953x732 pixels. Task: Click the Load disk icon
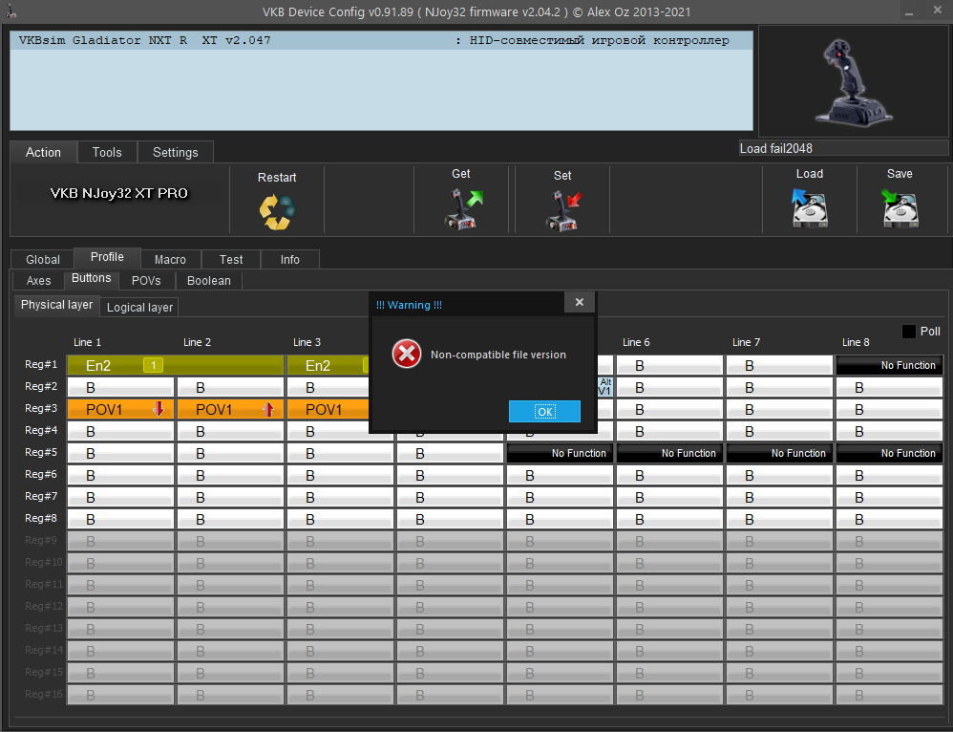(x=810, y=207)
